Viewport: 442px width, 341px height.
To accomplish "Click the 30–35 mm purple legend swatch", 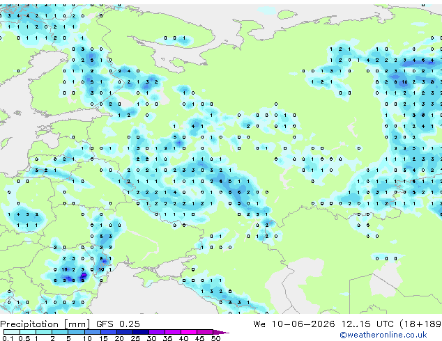I will pyautogui.click(x=157, y=332).
